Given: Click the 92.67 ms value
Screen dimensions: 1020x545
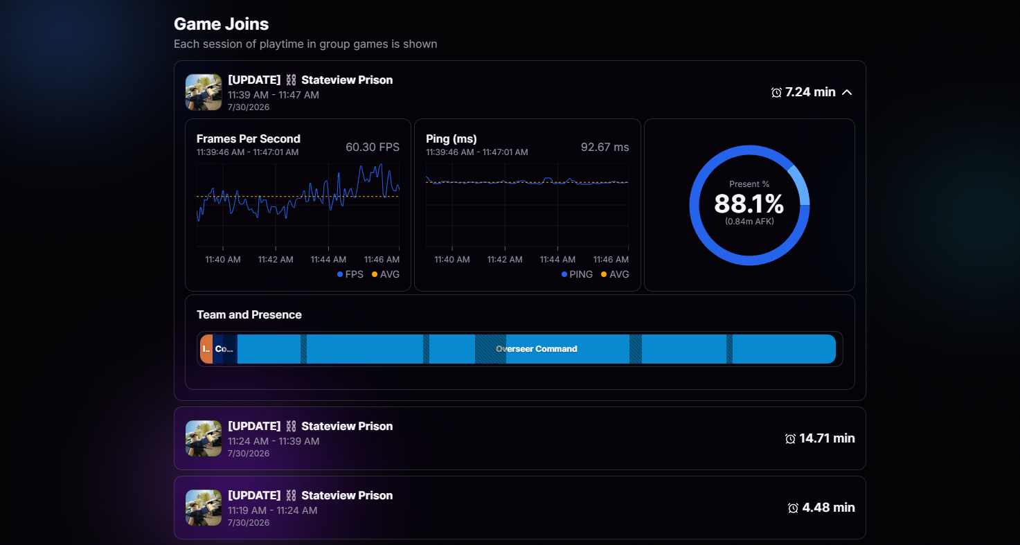Looking at the screenshot, I should (605, 147).
